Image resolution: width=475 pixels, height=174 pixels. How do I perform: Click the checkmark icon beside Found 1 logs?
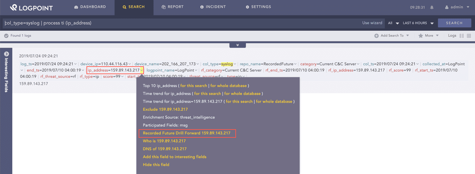point(6,36)
